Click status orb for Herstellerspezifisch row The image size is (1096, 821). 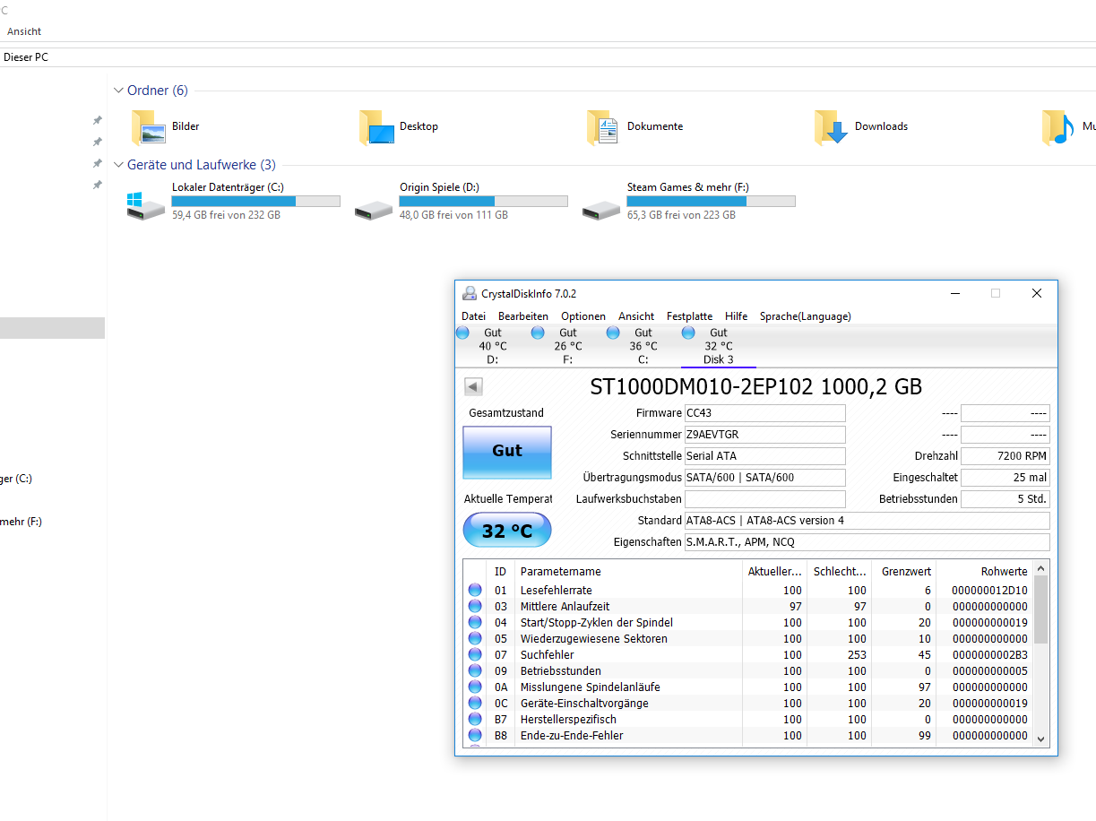(475, 719)
